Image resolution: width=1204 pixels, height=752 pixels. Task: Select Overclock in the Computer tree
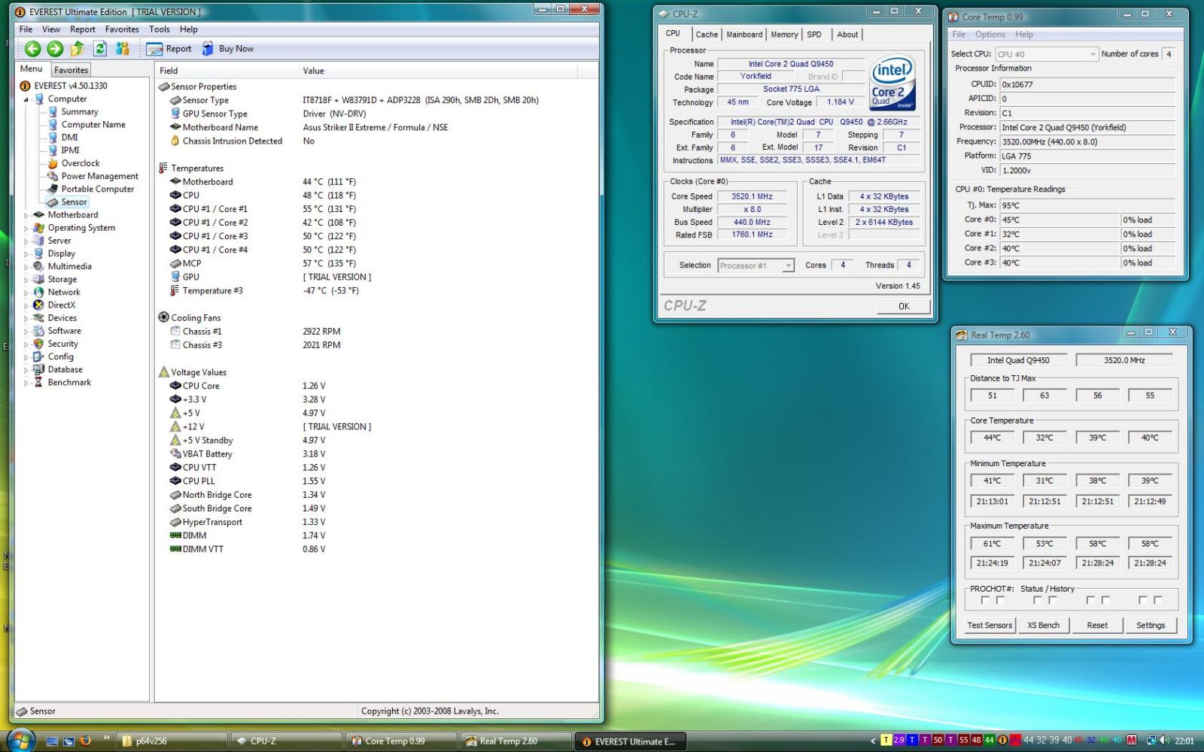click(x=81, y=163)
